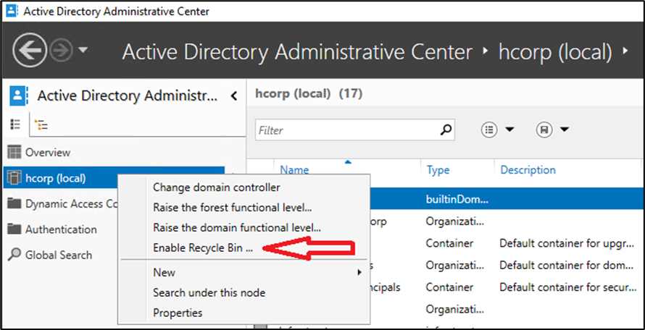Viewport: 645px width, 330px height.
Task: Open Properties from the context menu
Action: click(x=178, y=313)
